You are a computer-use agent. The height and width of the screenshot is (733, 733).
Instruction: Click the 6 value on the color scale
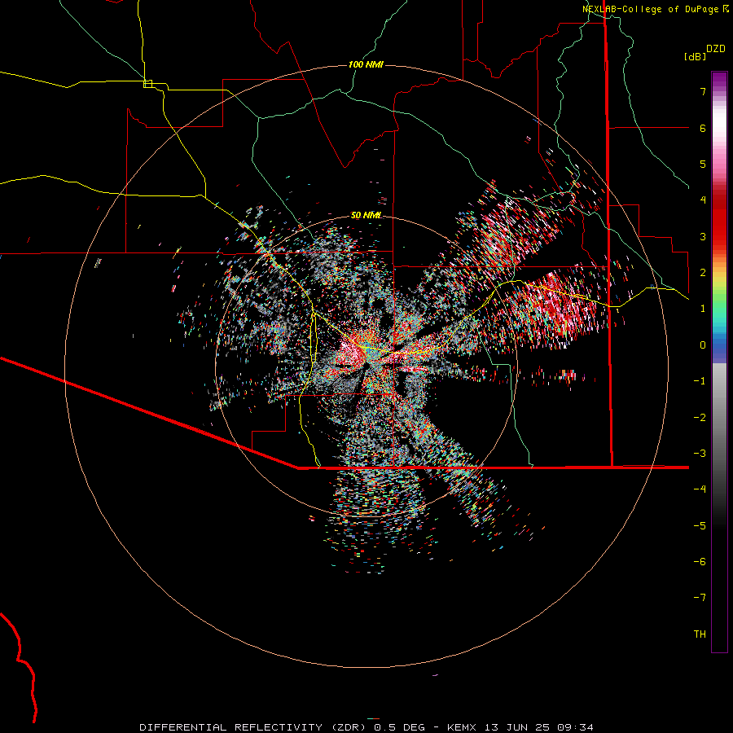point(703,128)
